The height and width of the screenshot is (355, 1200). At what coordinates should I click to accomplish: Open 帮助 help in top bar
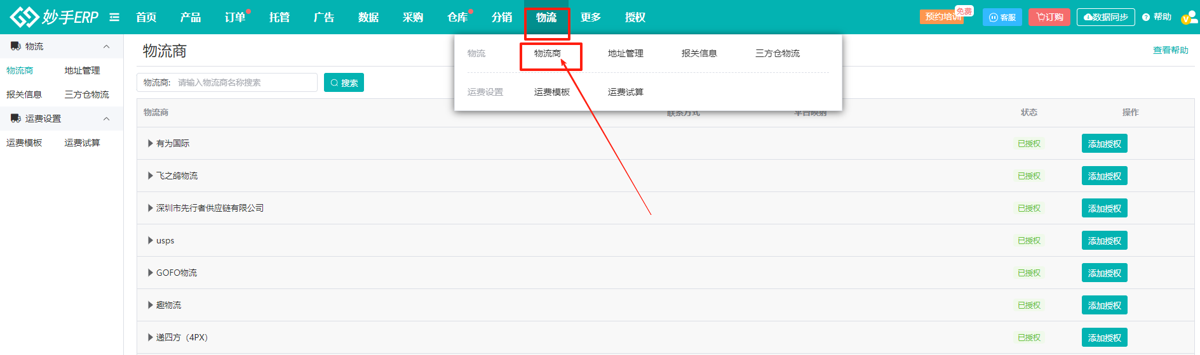(x=1157, y=17)
